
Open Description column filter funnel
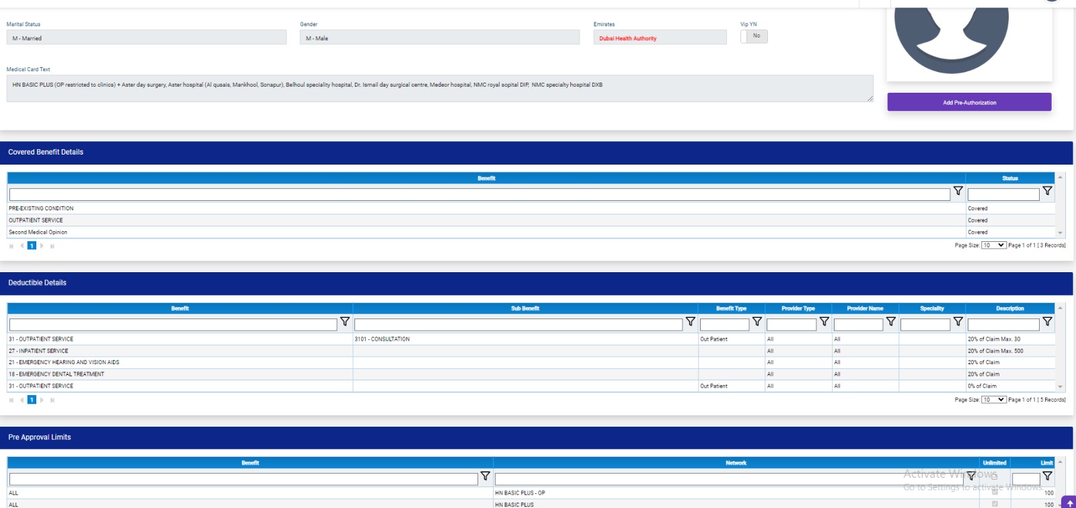[1047, 322]
